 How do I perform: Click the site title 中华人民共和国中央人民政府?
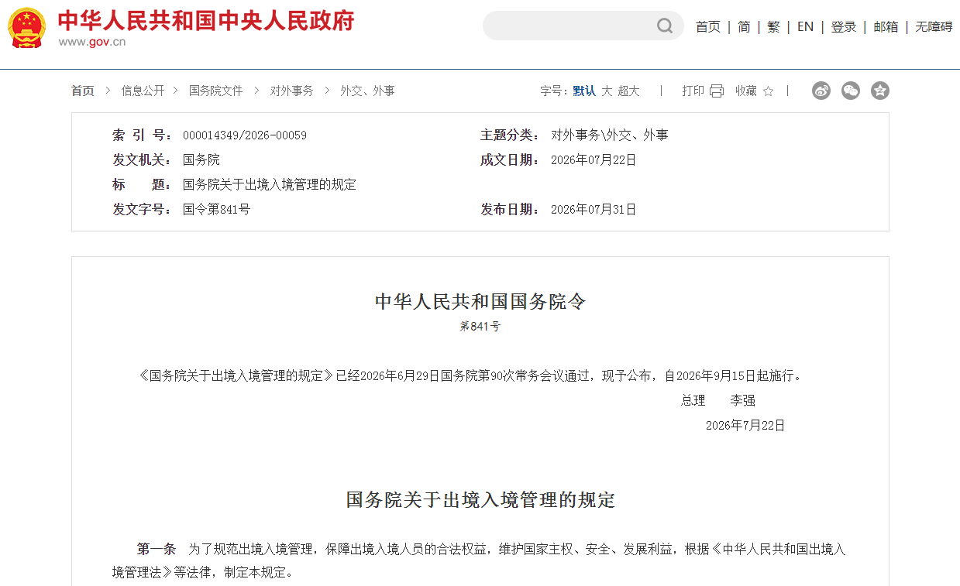pyautogui.click(x=206, y=20)
